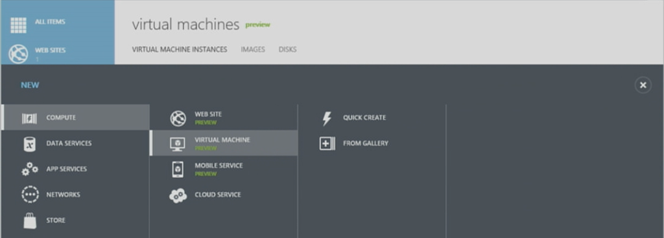Click the Web Site globe icon in New menu
This screenshot has height=238, width=664.
(x=178, y=118)
